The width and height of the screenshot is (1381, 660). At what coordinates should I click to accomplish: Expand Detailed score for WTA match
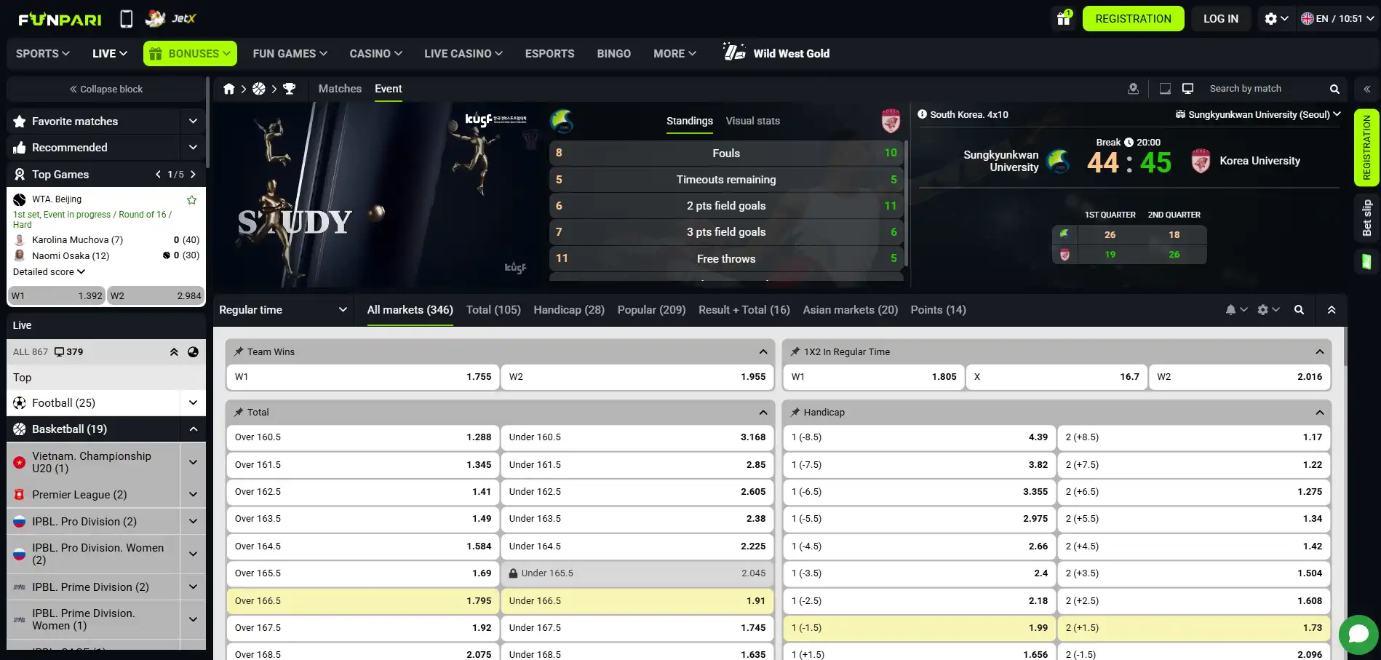click(x=49, y=272)
